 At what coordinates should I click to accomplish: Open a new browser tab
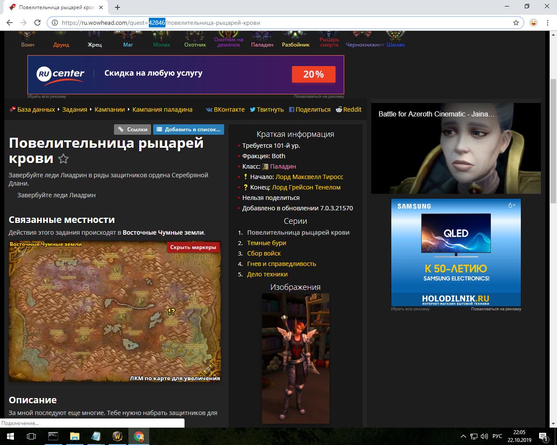click(117, 7)
